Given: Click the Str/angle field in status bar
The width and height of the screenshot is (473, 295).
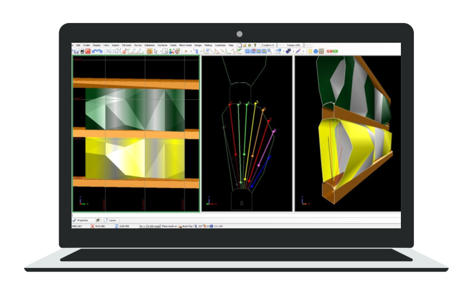Looking at the screenshot, I should click(x=150, y=226).
